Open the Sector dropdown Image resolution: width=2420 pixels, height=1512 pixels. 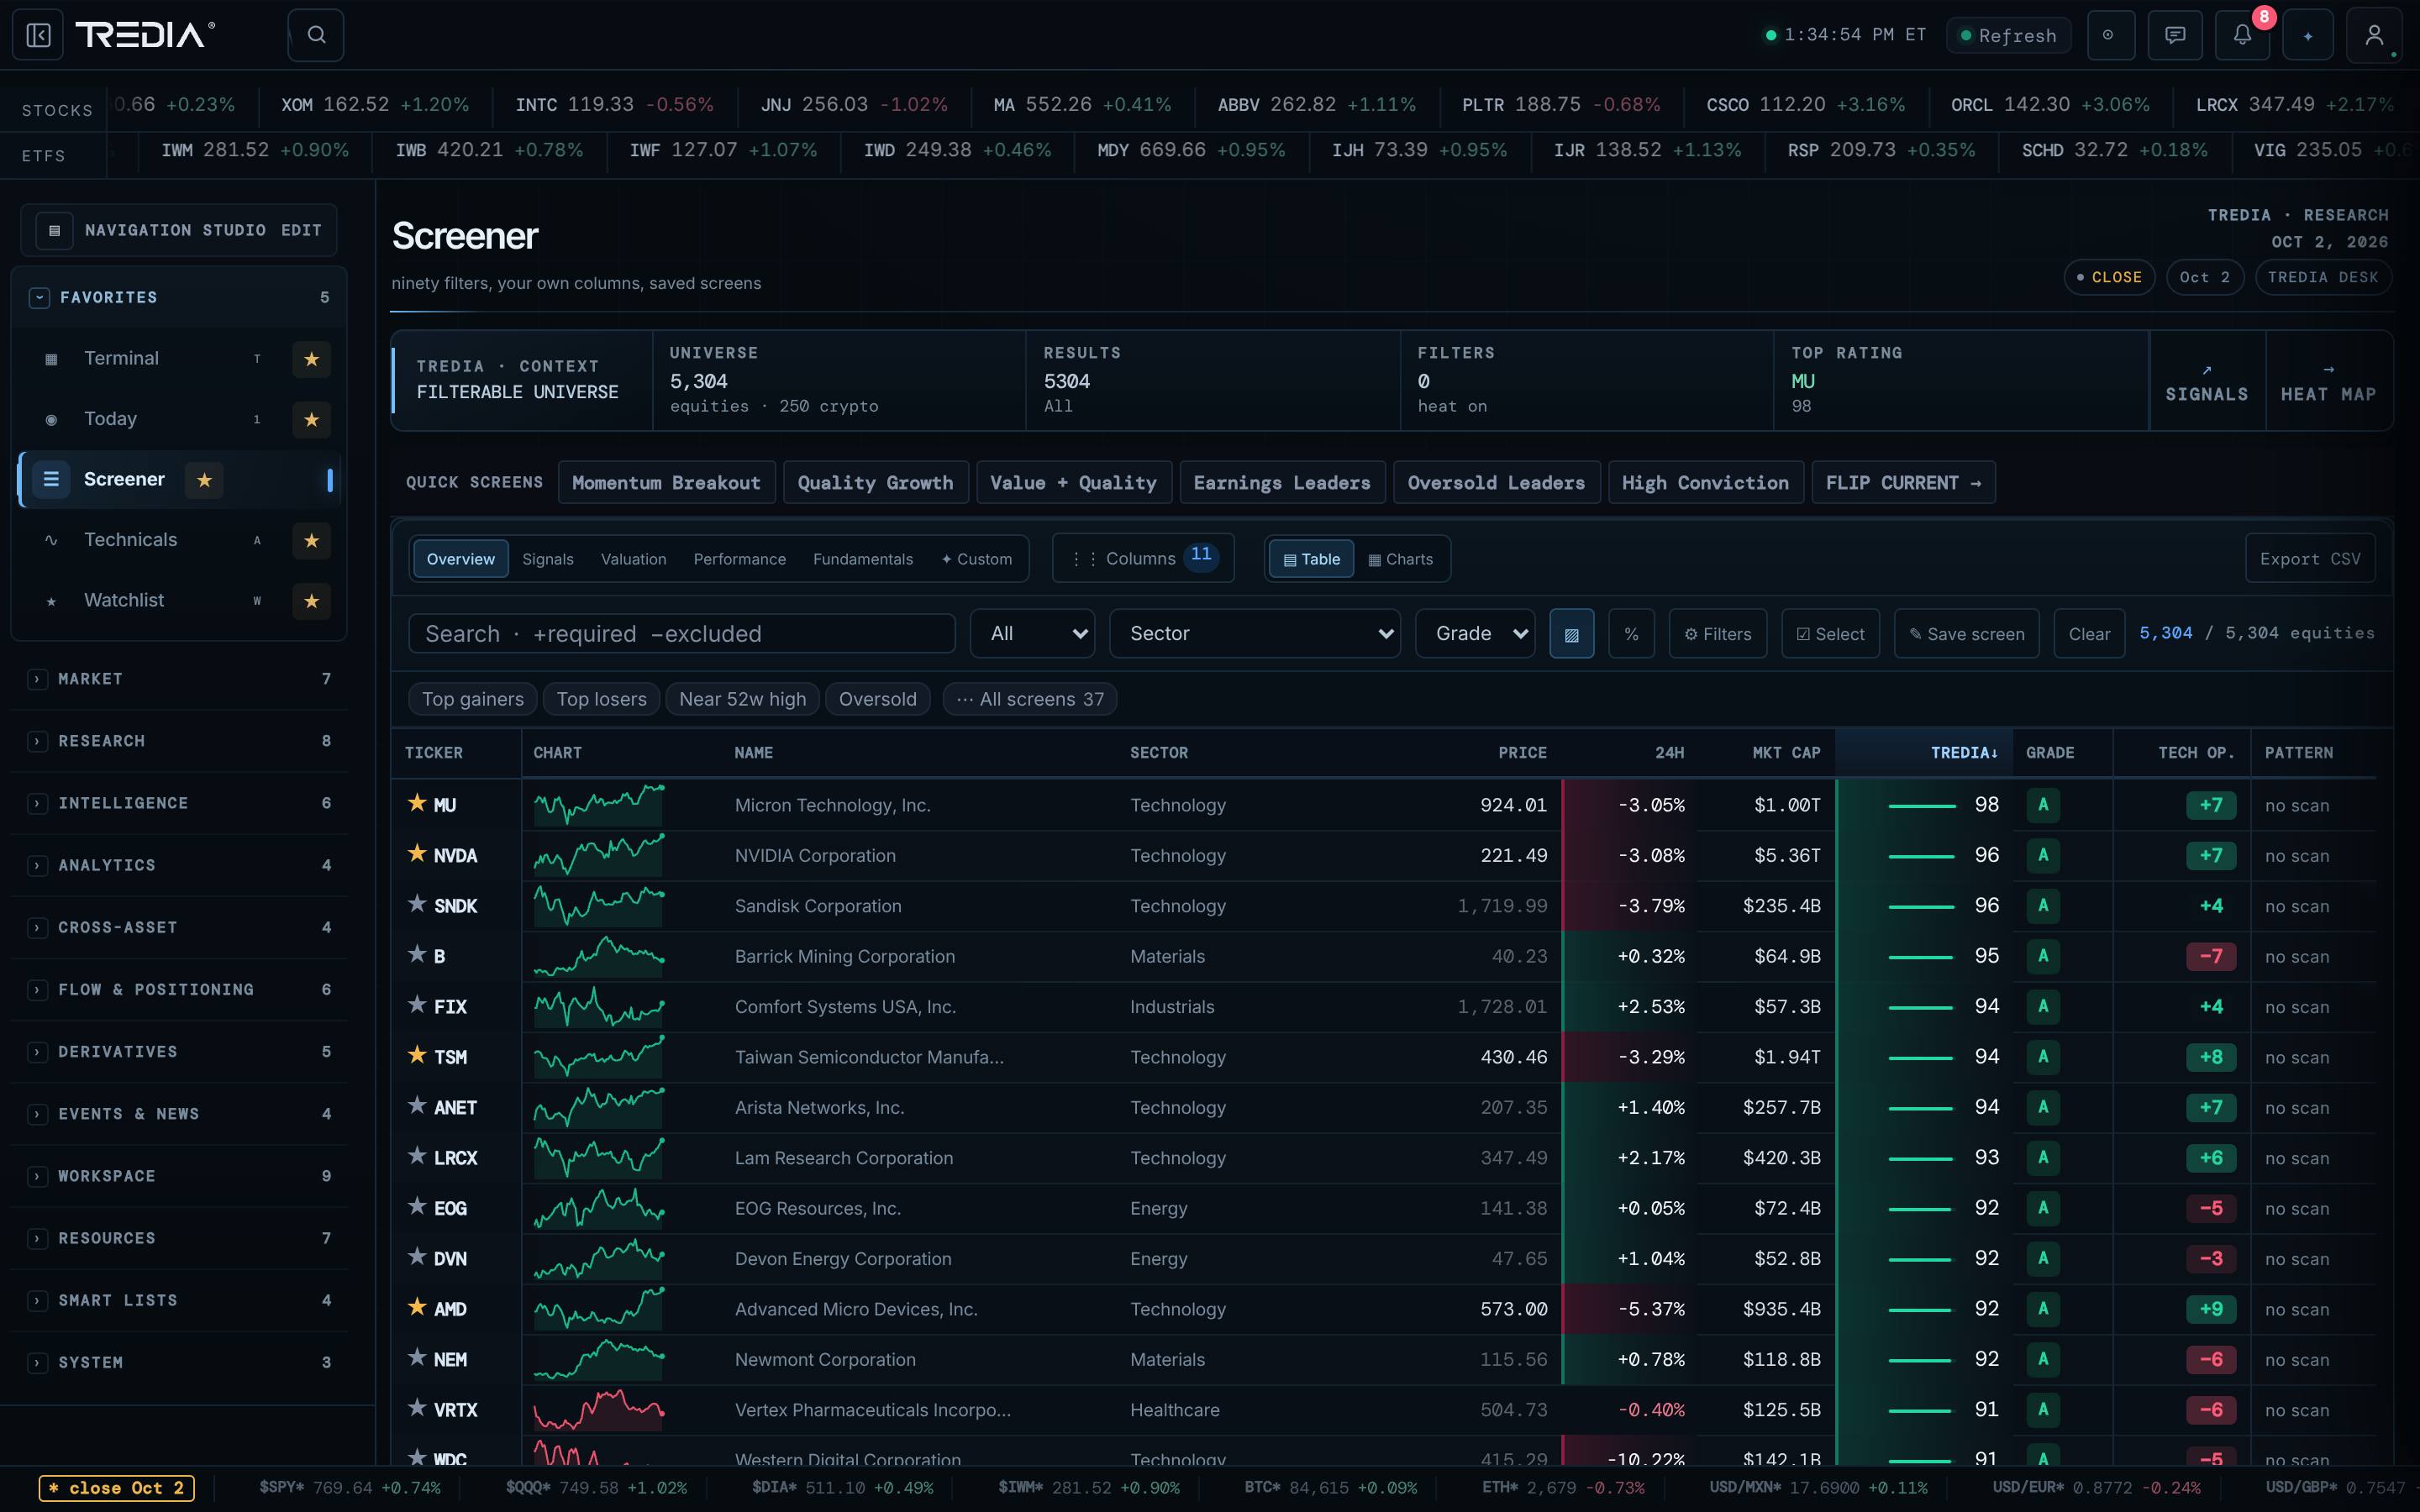1256,634
